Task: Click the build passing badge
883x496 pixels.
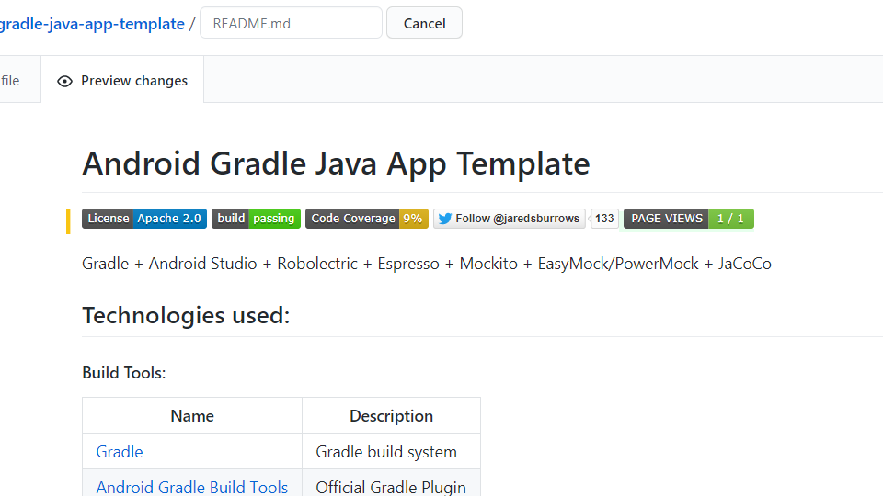Action: tap(256, 219)
